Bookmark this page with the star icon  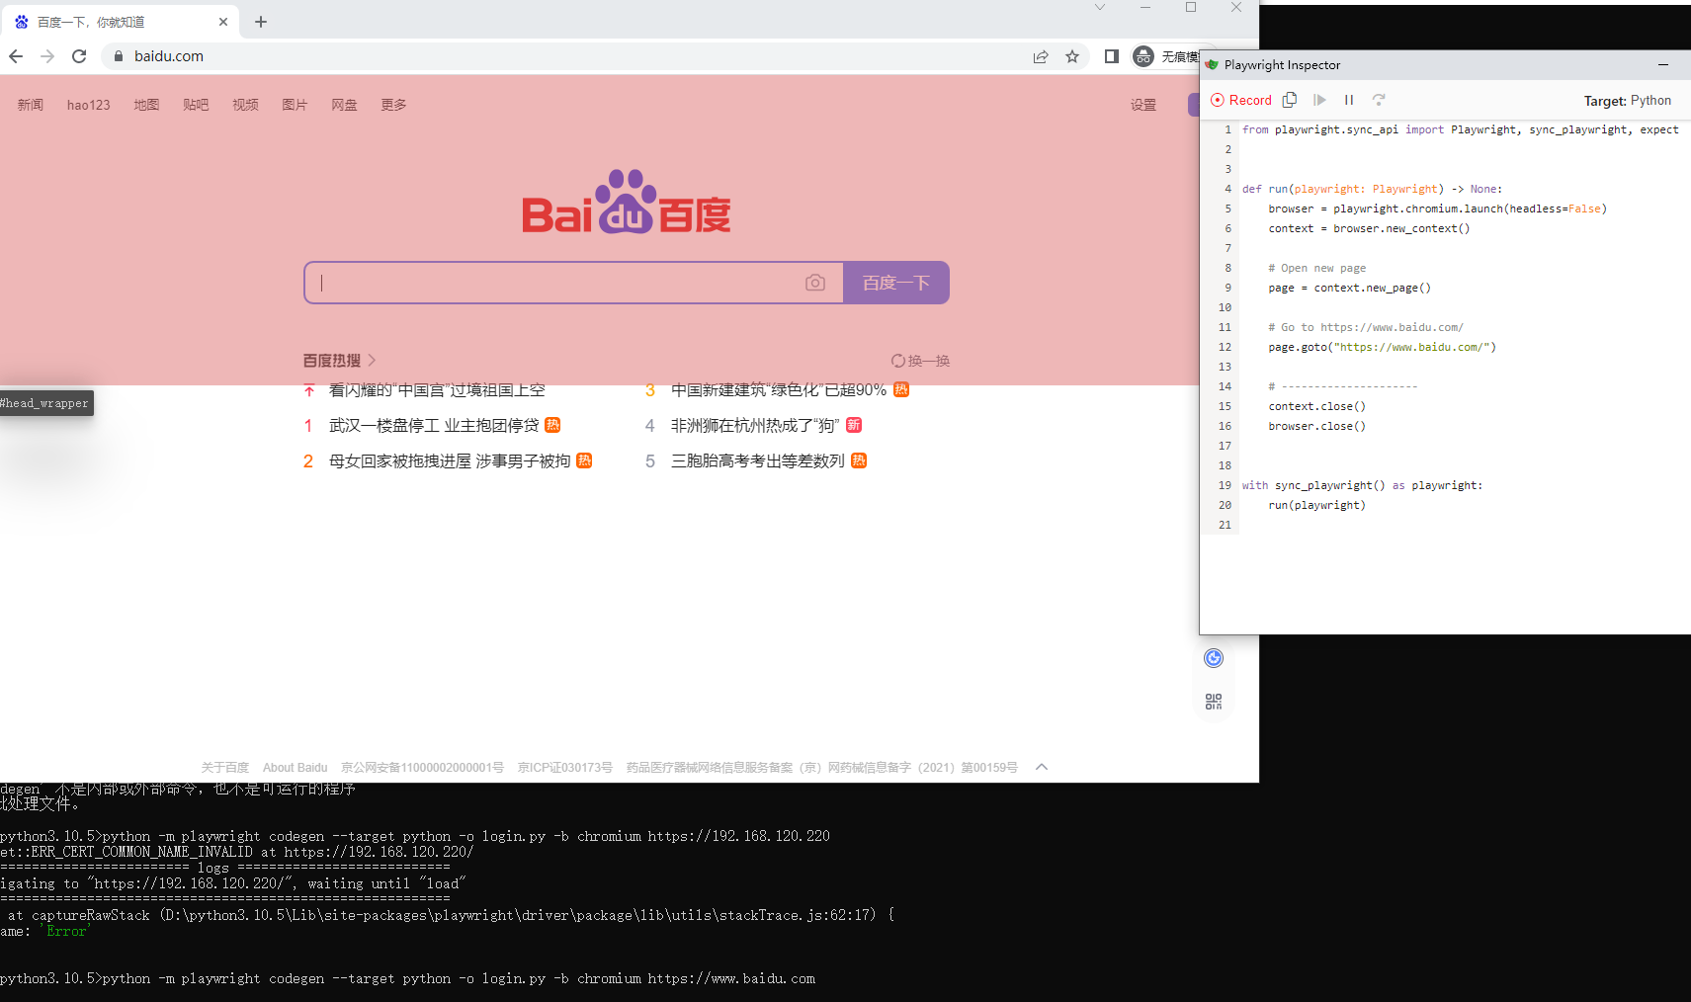[1072, 56]
